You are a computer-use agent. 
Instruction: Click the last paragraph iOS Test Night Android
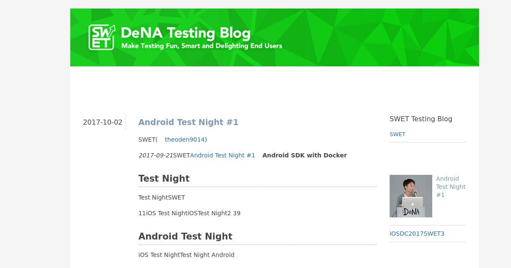[187, 255]
